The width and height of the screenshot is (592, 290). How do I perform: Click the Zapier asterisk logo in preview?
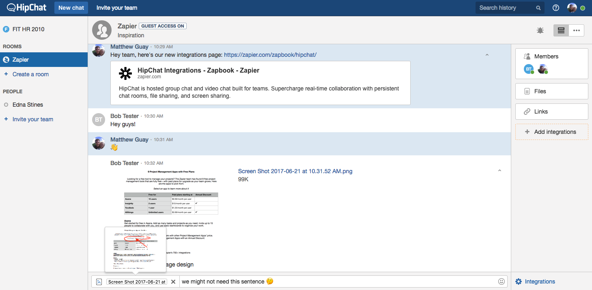125,73
